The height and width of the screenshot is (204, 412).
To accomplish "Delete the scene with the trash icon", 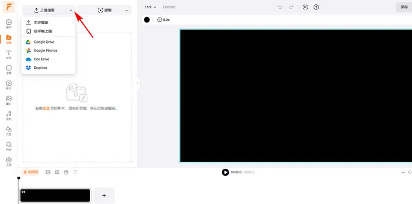I will [75, 172].
